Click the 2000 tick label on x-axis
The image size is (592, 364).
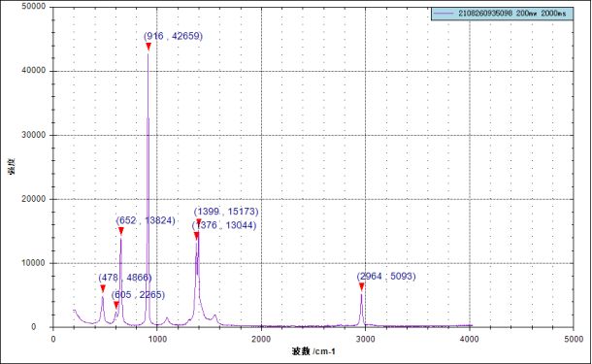[261, 339]
